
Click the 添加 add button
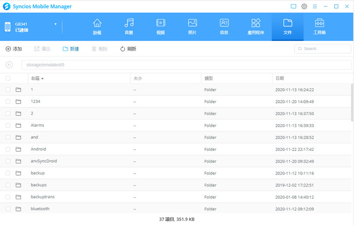pyautogui.click(x=14, y=49)
